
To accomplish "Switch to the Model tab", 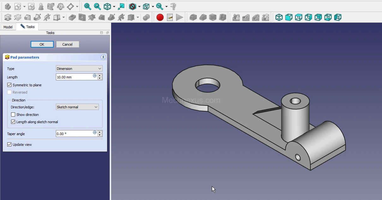I will coord(8,27).
